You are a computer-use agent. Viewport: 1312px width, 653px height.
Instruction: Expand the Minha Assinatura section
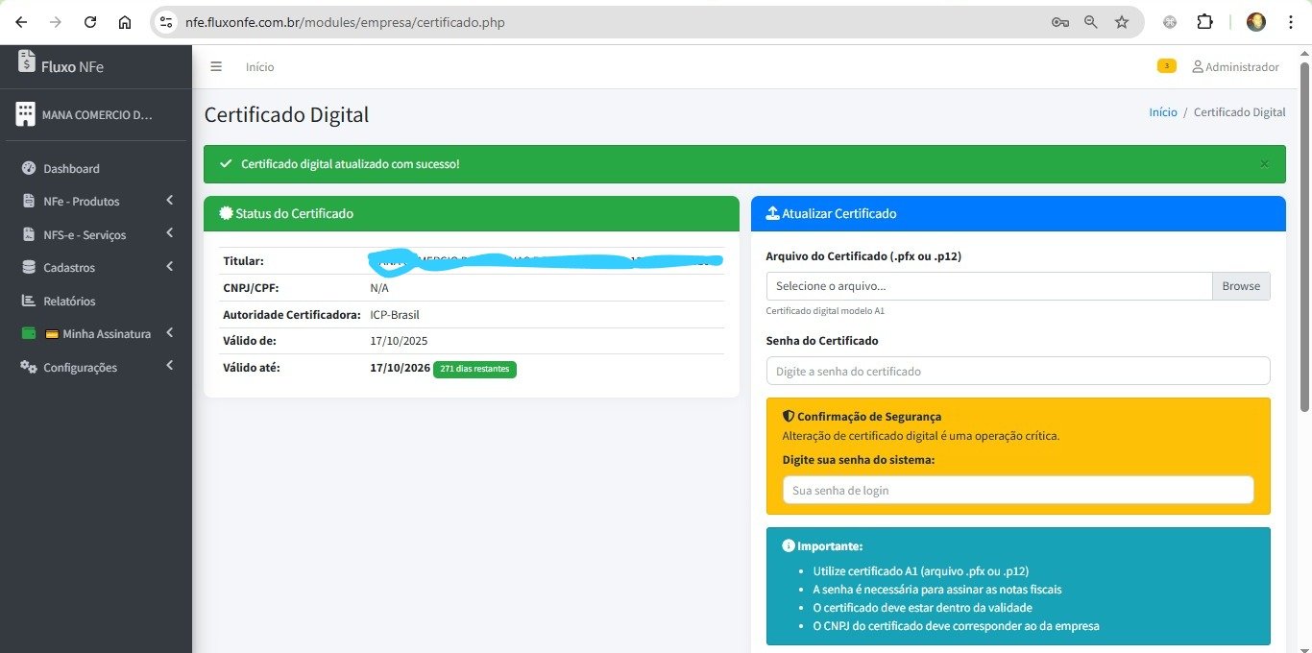point(169,333)
